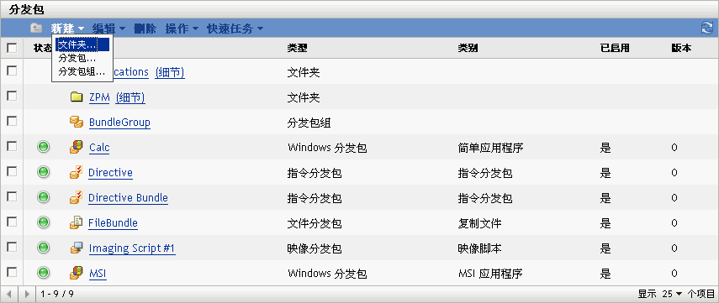Check the Calc row checkbox
This screenshot has width=719, height=303.
pyautogui.click(x=12, y=146)
